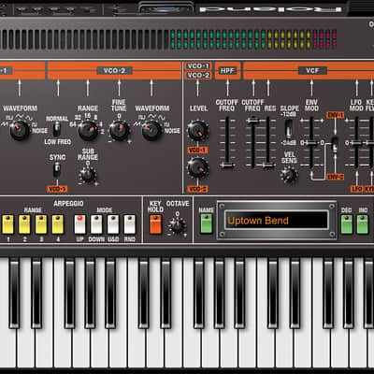Toggle the Normal / Low Freq switch
Screen dimensions: 374x374
[56, 129]
